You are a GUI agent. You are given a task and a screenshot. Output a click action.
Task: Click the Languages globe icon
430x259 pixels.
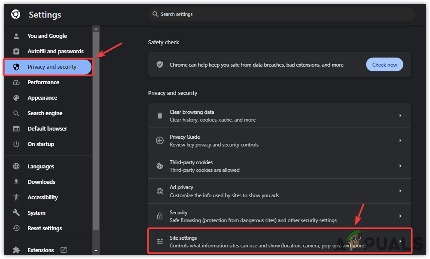16,167
